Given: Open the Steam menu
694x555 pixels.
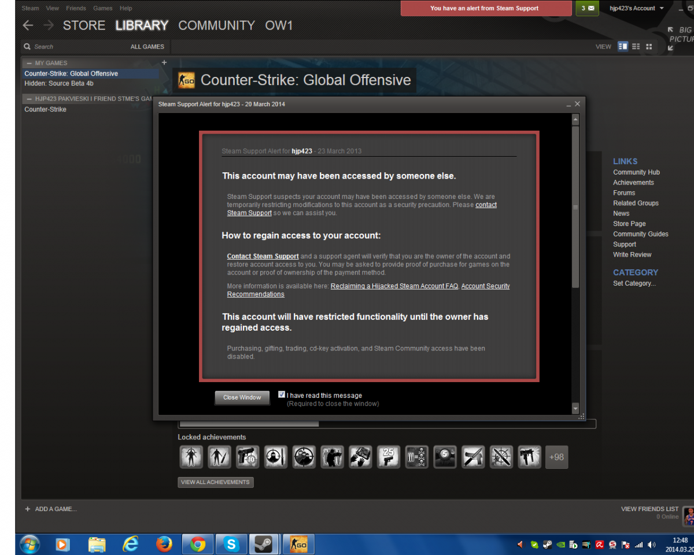Looking at the screenshot, I should tap(31, 8).
